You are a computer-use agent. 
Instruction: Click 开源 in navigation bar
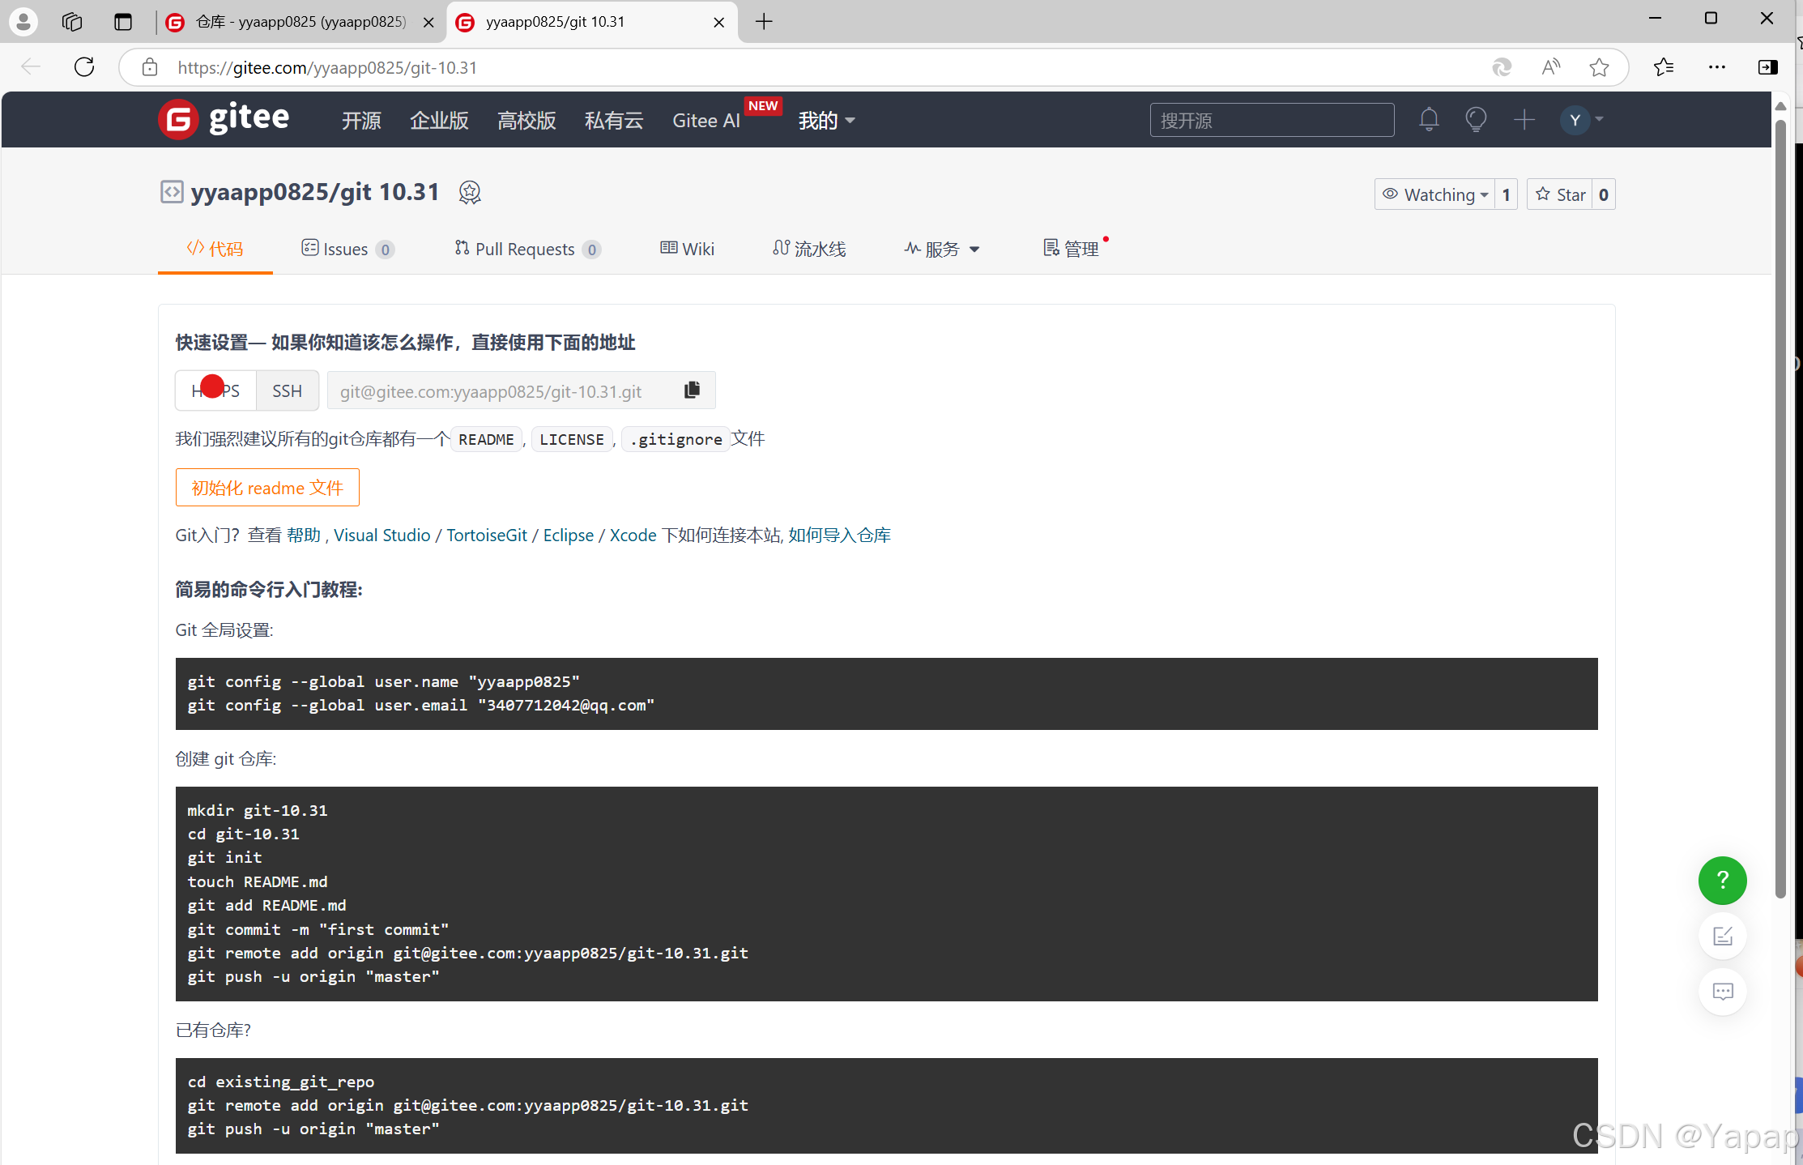click(x=361, y=120)
